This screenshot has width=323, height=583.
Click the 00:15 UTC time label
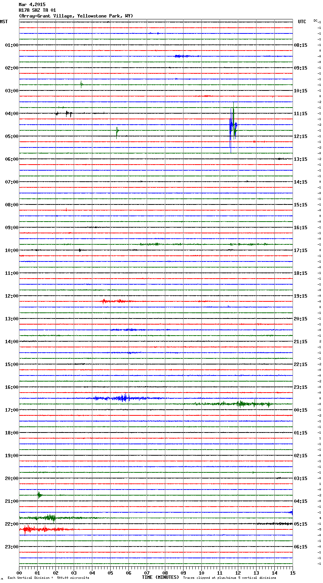pyautogui.click(x=301, y=410)
